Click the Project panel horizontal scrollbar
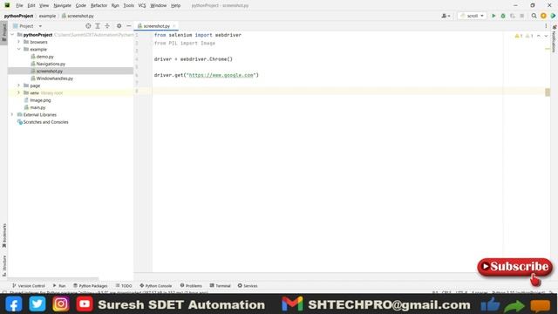This screenshot has width=558, height=314. [x=53, y=279]
